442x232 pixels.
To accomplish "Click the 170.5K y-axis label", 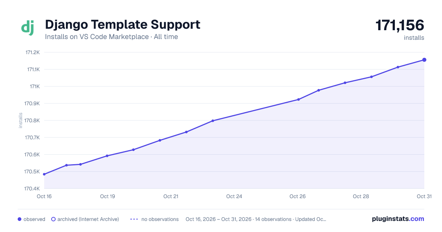I will tap(32, 172).
